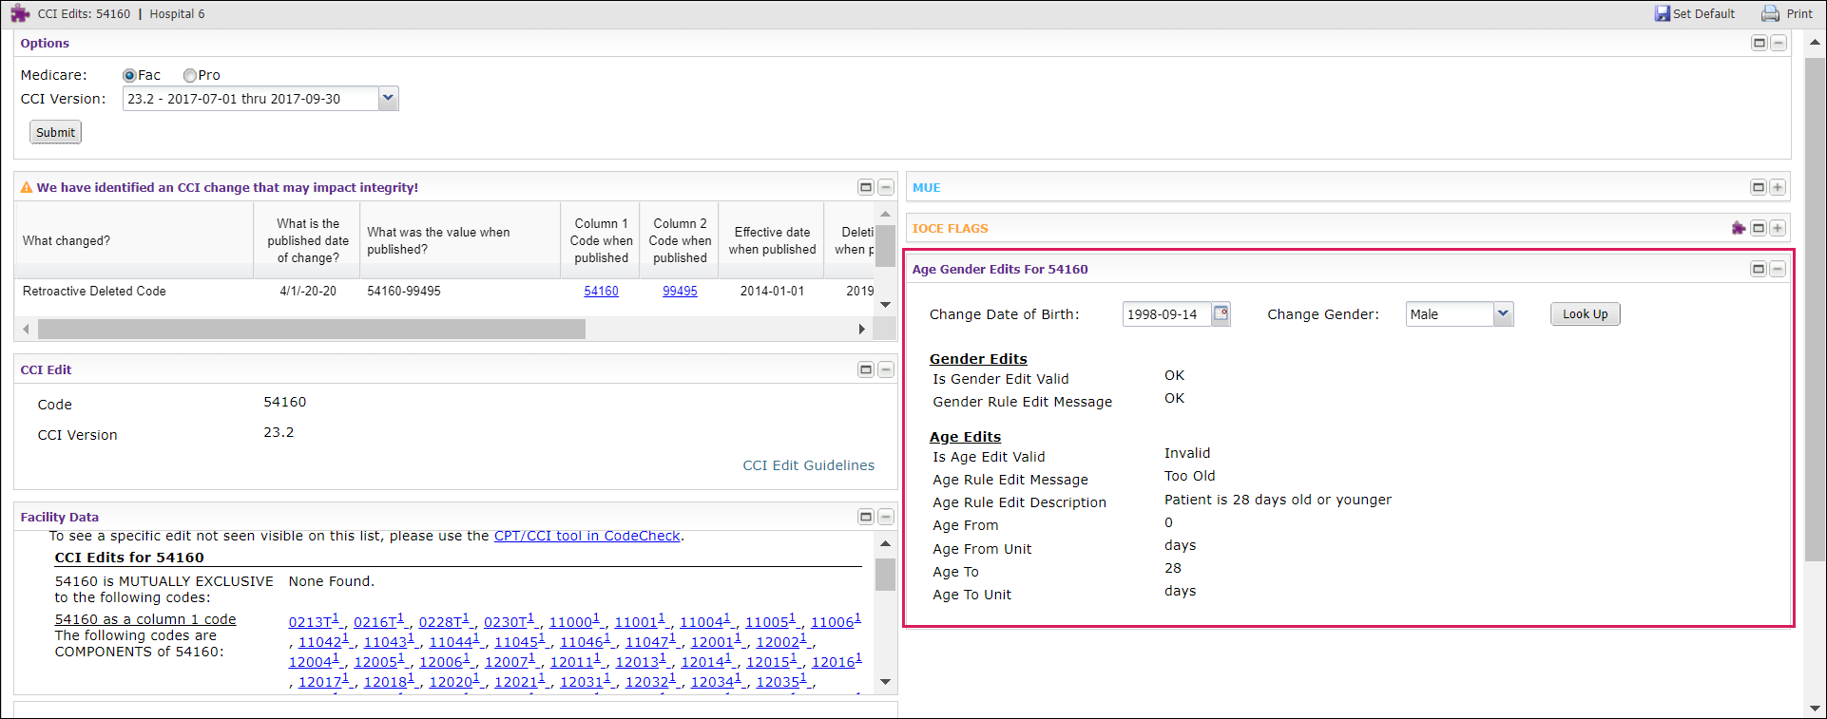Click the Submit button

coord(56,133)
